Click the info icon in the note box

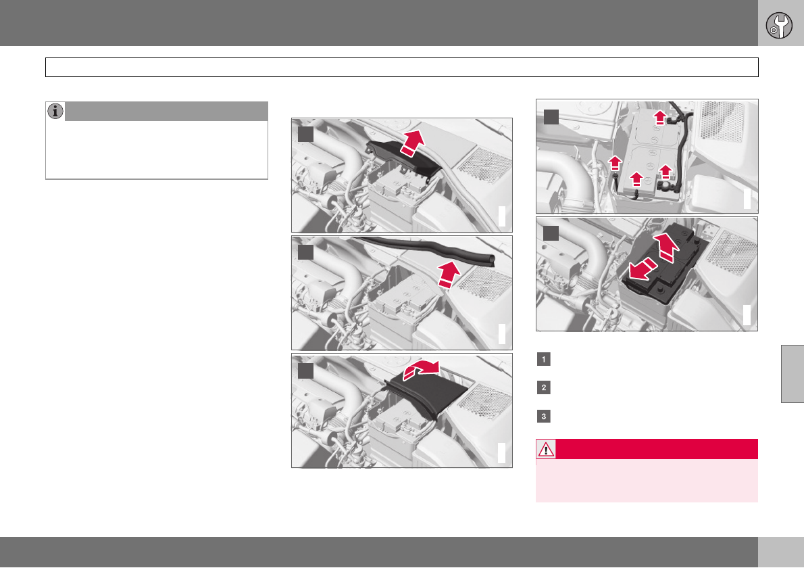[55, 112]
